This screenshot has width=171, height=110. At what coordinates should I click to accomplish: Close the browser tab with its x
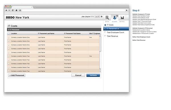32,7
